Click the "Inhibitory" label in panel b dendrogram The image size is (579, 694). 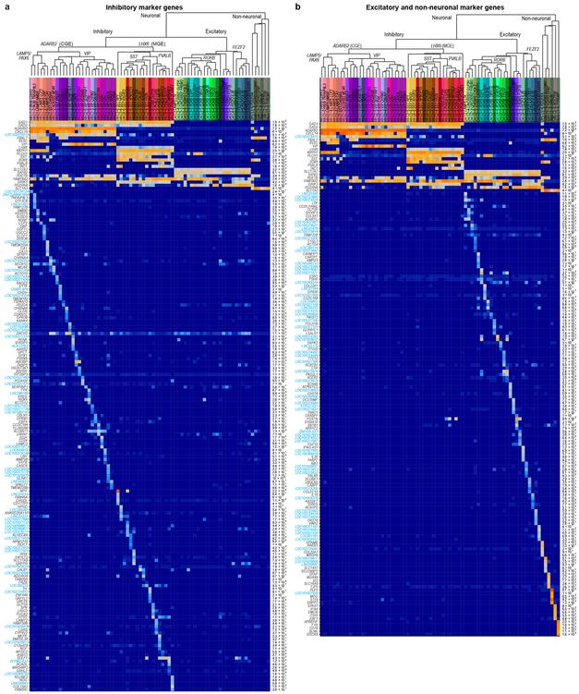(393, 34)
